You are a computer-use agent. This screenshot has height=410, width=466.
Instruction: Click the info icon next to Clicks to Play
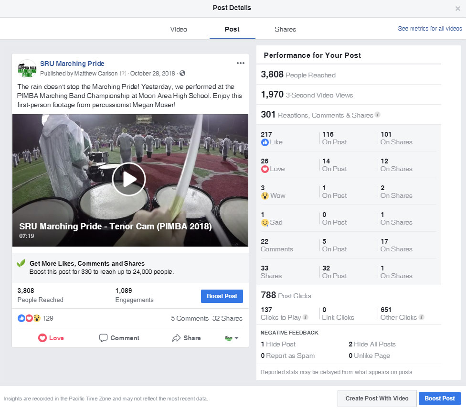coord(306,317)
